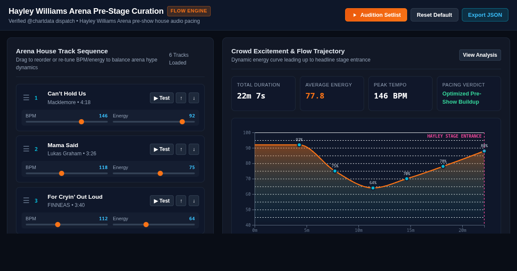Click drag handle for Can't Hold Us
The width and height of the screenshot is (517, 271).
pyautogui.click(x=26, y=98)
